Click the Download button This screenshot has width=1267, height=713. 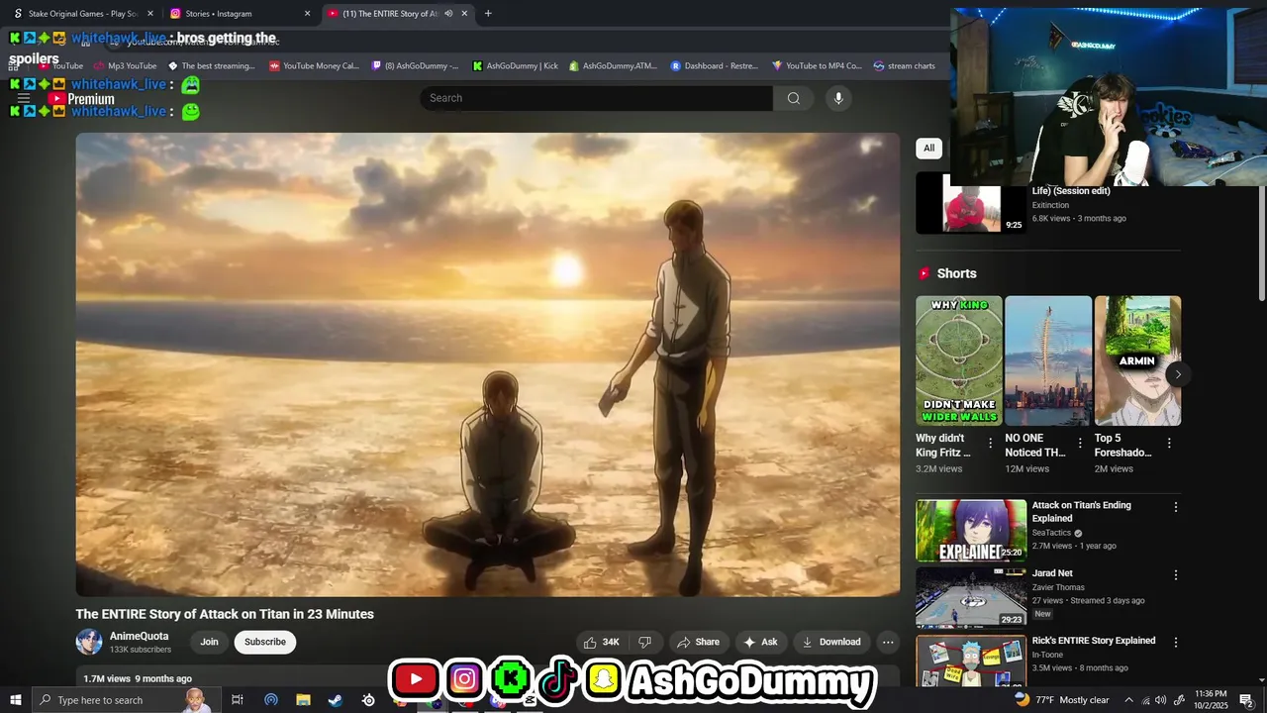[831, 642]
